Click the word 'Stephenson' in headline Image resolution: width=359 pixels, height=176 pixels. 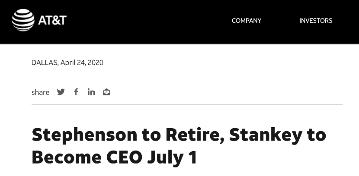84,135
